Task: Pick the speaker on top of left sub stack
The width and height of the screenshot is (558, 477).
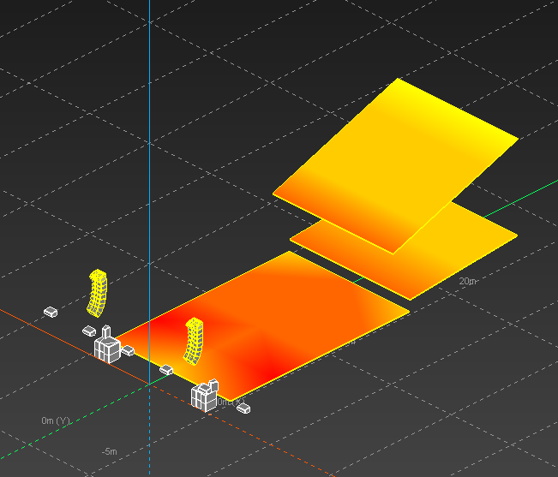Action: pos(106,331)
